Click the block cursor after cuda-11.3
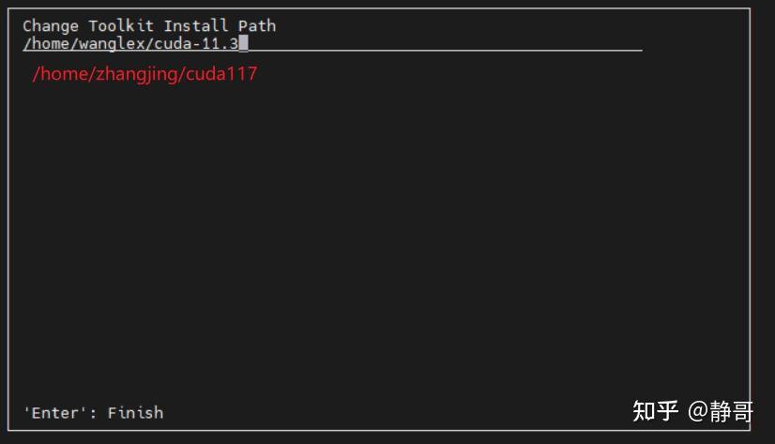 [x=244, y=43]
